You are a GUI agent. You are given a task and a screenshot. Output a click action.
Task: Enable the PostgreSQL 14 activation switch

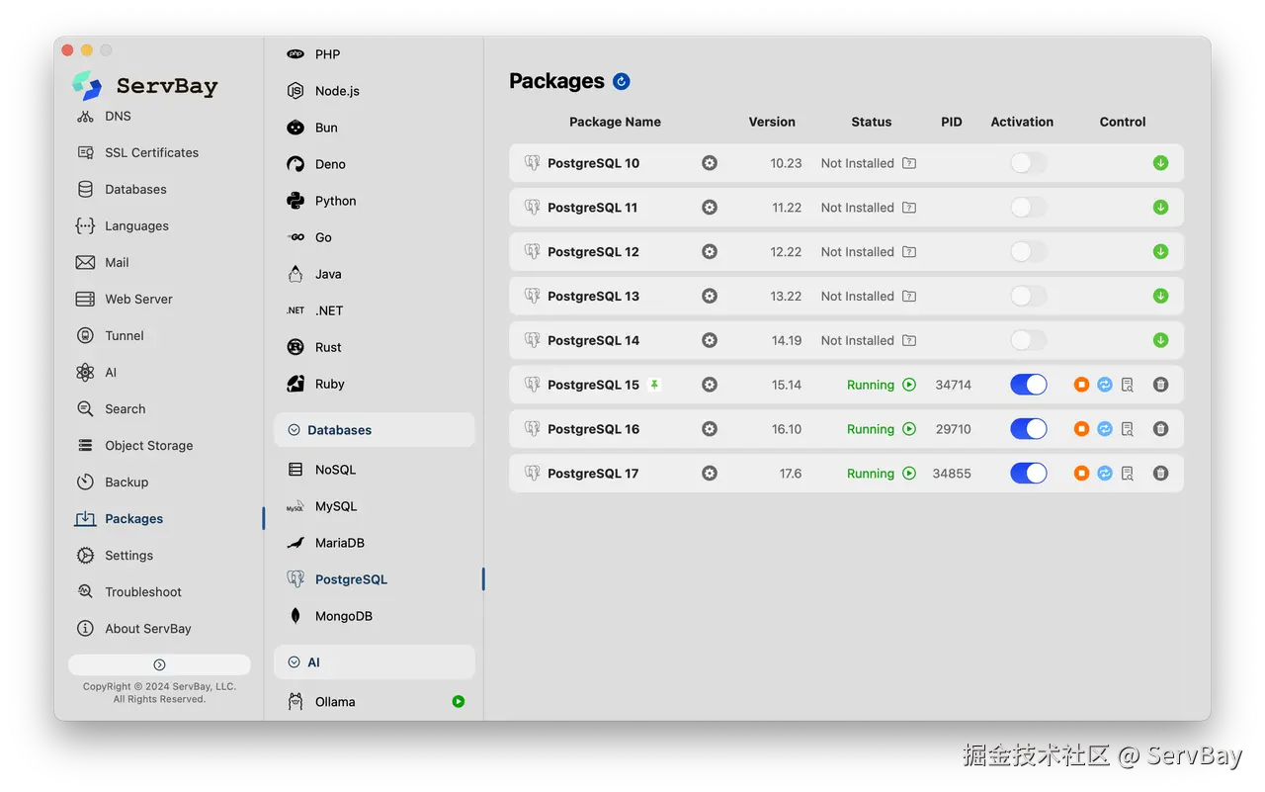coord(1029,340)
